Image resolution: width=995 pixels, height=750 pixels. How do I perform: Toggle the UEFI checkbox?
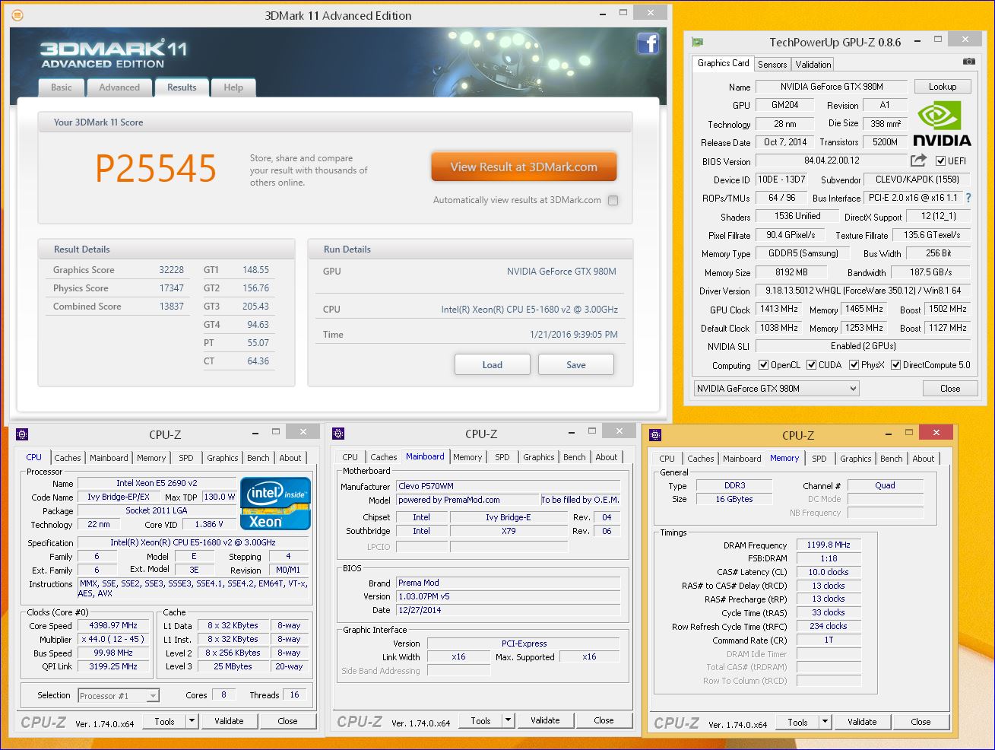pyautogui.click(x=940, y=161)
